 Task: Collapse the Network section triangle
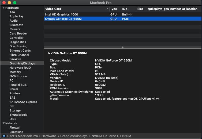tap(3, 123)
